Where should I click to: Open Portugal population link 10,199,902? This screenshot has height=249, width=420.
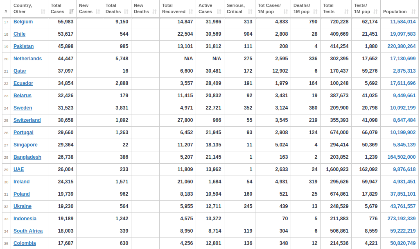coord(403,132)
